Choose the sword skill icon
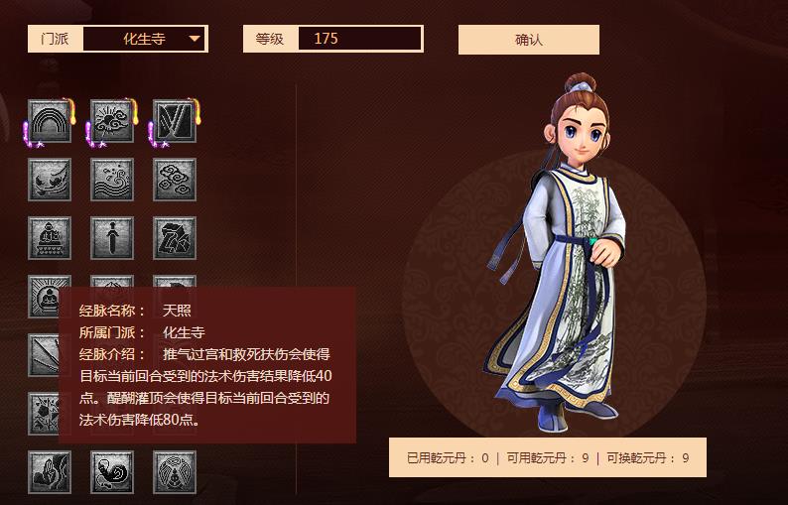 point(111,238)
